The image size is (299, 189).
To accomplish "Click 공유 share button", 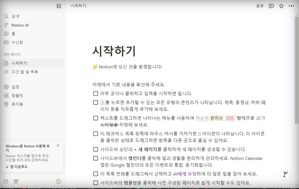I will tap(260, 6).
